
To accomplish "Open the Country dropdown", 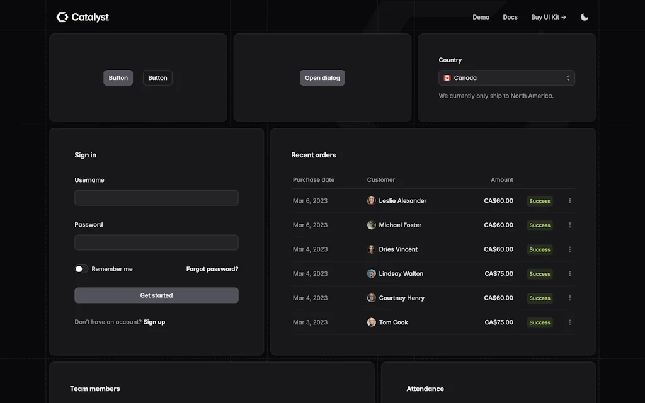I will [x=506, y=77].
